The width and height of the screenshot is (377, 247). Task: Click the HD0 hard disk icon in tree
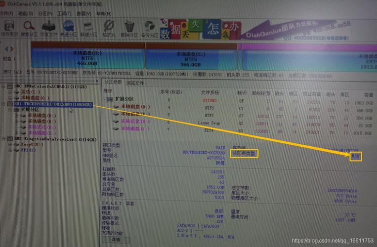point(10,86)
